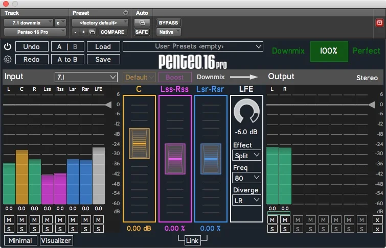
Task: Open the factory default preset dropdown
Action: point(100,23)
